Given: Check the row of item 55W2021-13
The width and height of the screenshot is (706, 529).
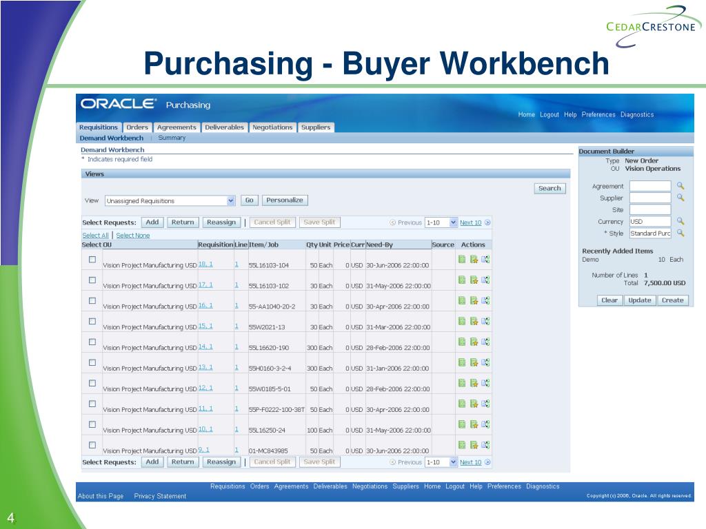Looking at the screenshot, I should (x=92, y=321).
